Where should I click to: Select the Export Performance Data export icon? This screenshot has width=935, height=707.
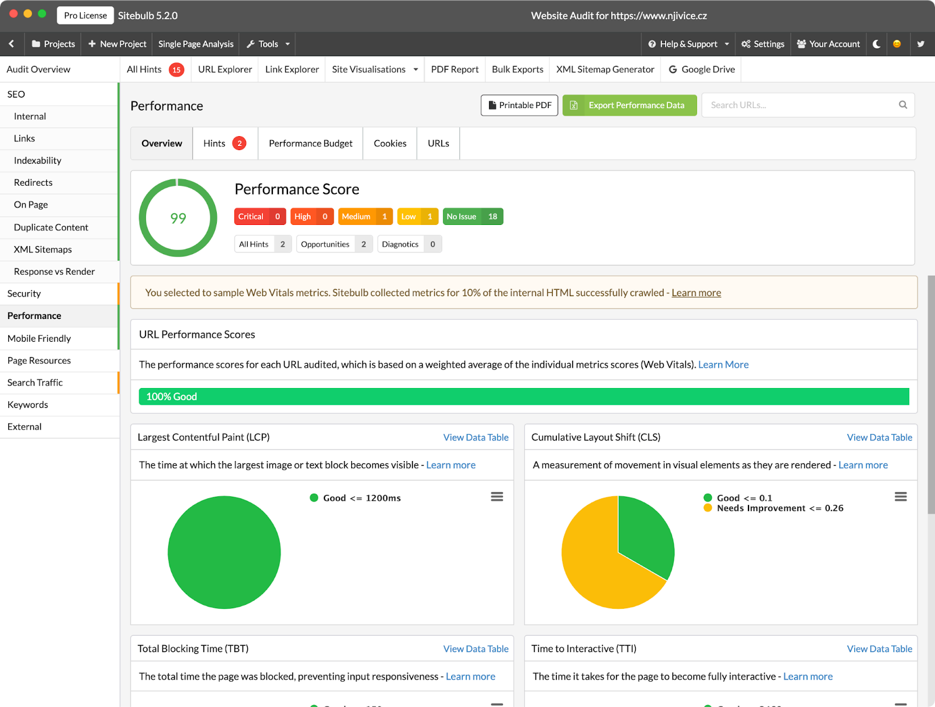pyautogui.click(x=574, y=105)
